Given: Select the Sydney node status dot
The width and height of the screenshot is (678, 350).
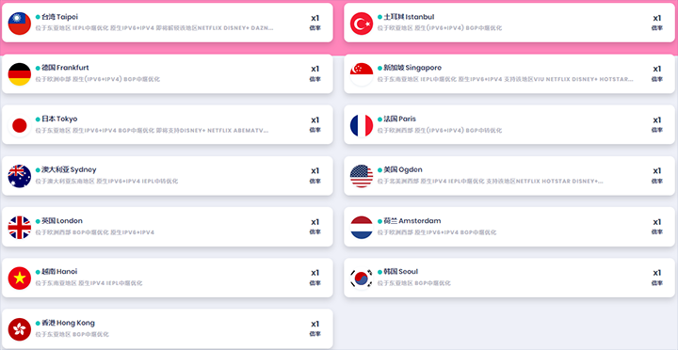Looking at the screenshot, I should (38, 170).
